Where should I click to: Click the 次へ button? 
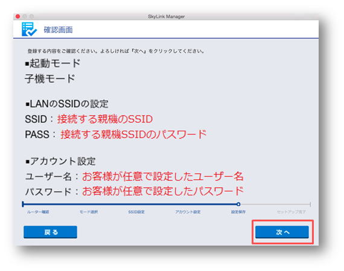point(282,232)
